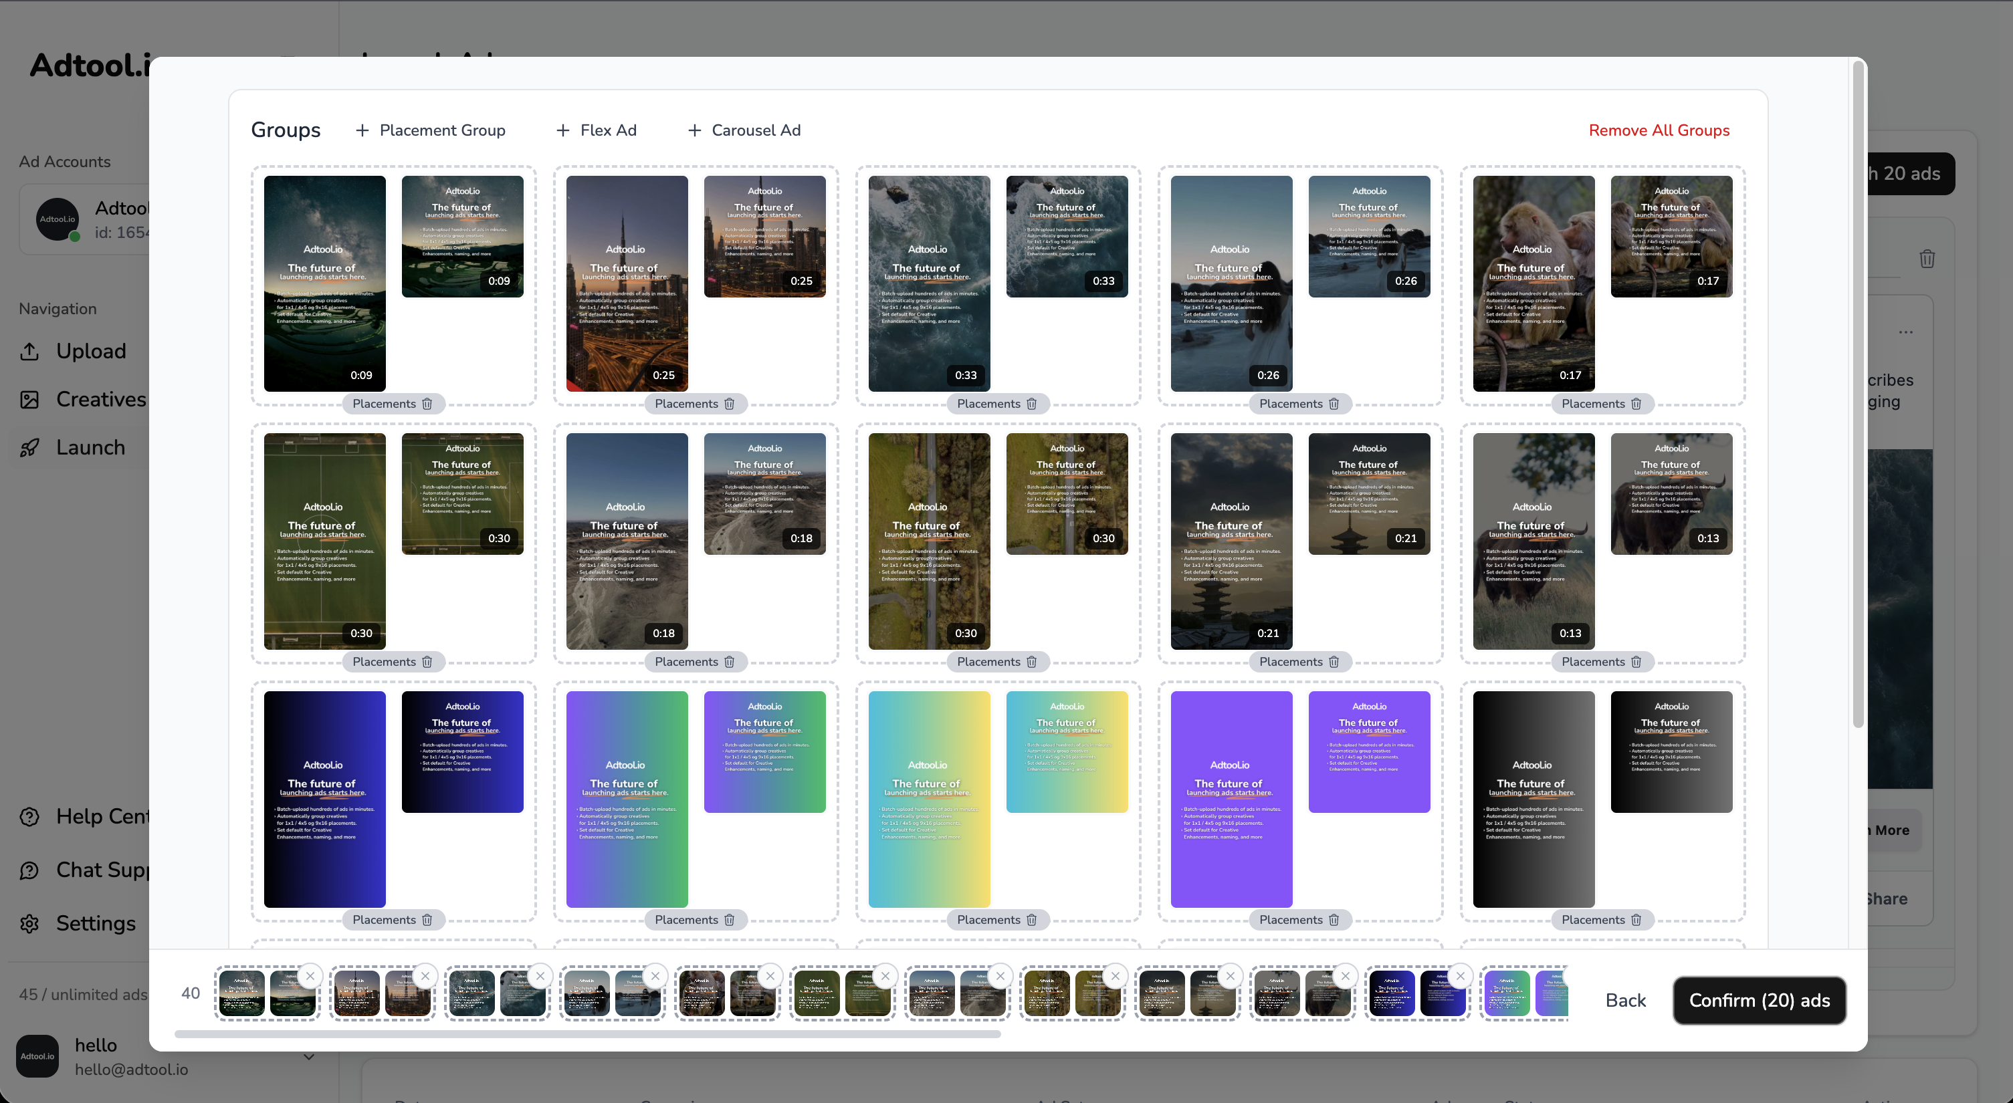Image resolution: width=2013 pixels, height=1103 pixels.
Task: Open Placements label of pagoda 0:21 group
Action: pyautogui.click(x=1290, y=662)
